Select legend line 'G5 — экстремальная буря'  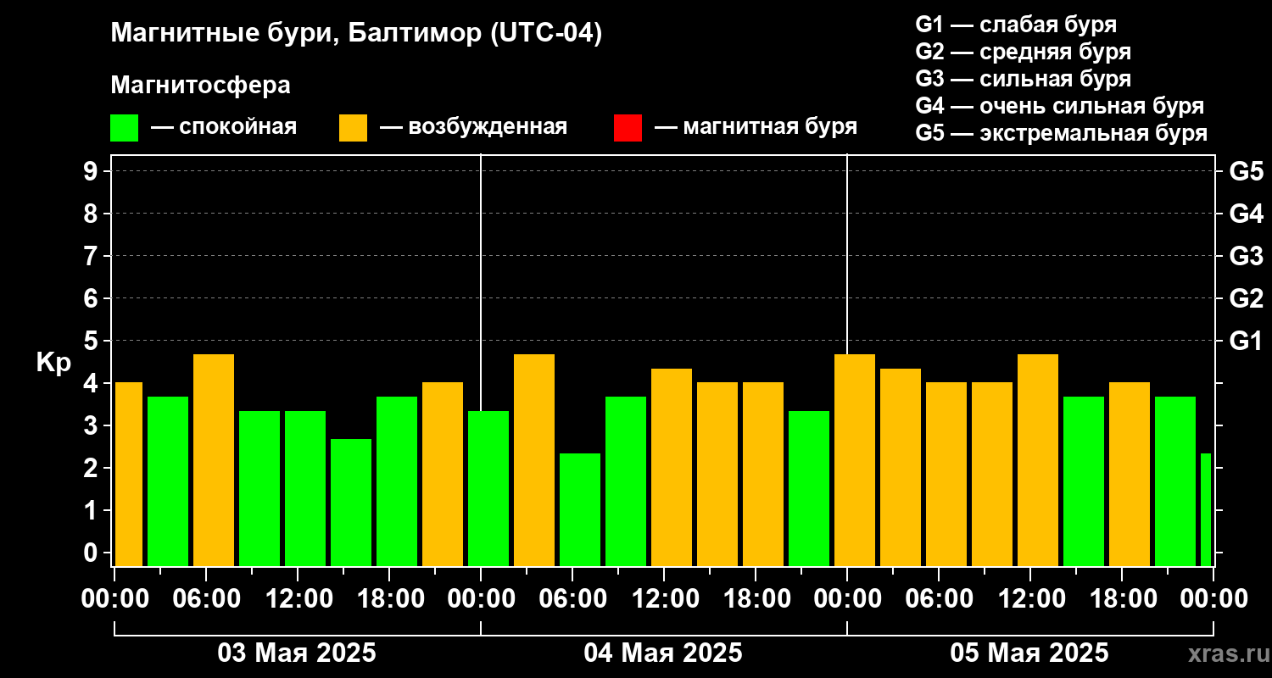(1061, 133)
